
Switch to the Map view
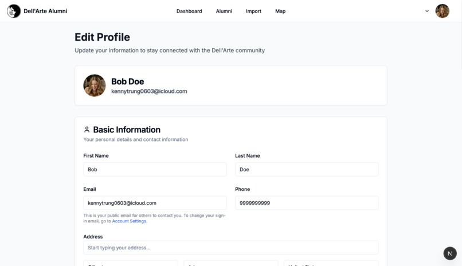(x=280, y=11)
